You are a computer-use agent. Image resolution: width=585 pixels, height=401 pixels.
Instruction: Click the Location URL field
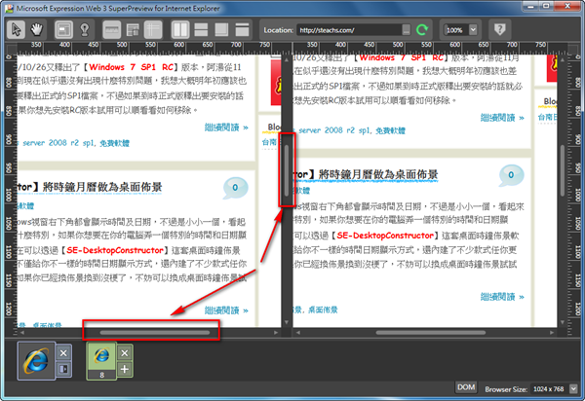(349, 30)
